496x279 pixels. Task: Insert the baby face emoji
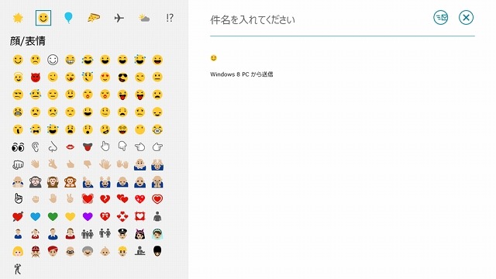pyautogui.click(x=105, y=251)
